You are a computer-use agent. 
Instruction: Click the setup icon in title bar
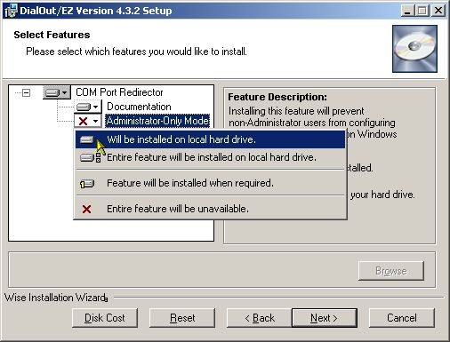coord(11,11)
